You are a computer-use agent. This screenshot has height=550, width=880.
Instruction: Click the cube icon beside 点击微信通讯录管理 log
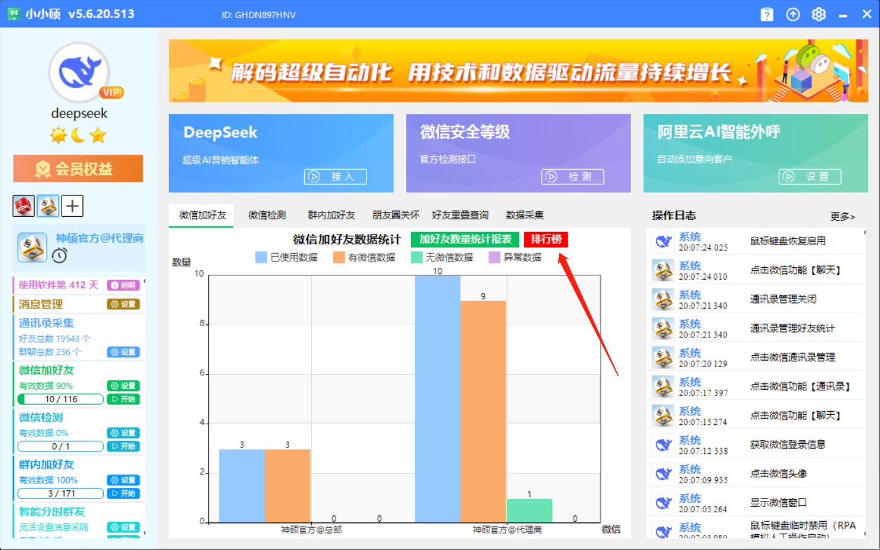click(663, 357)
